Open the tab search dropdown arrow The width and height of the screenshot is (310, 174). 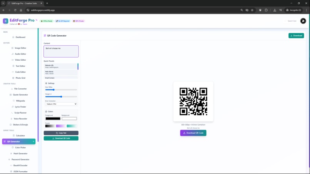click(x=3, y=3)
